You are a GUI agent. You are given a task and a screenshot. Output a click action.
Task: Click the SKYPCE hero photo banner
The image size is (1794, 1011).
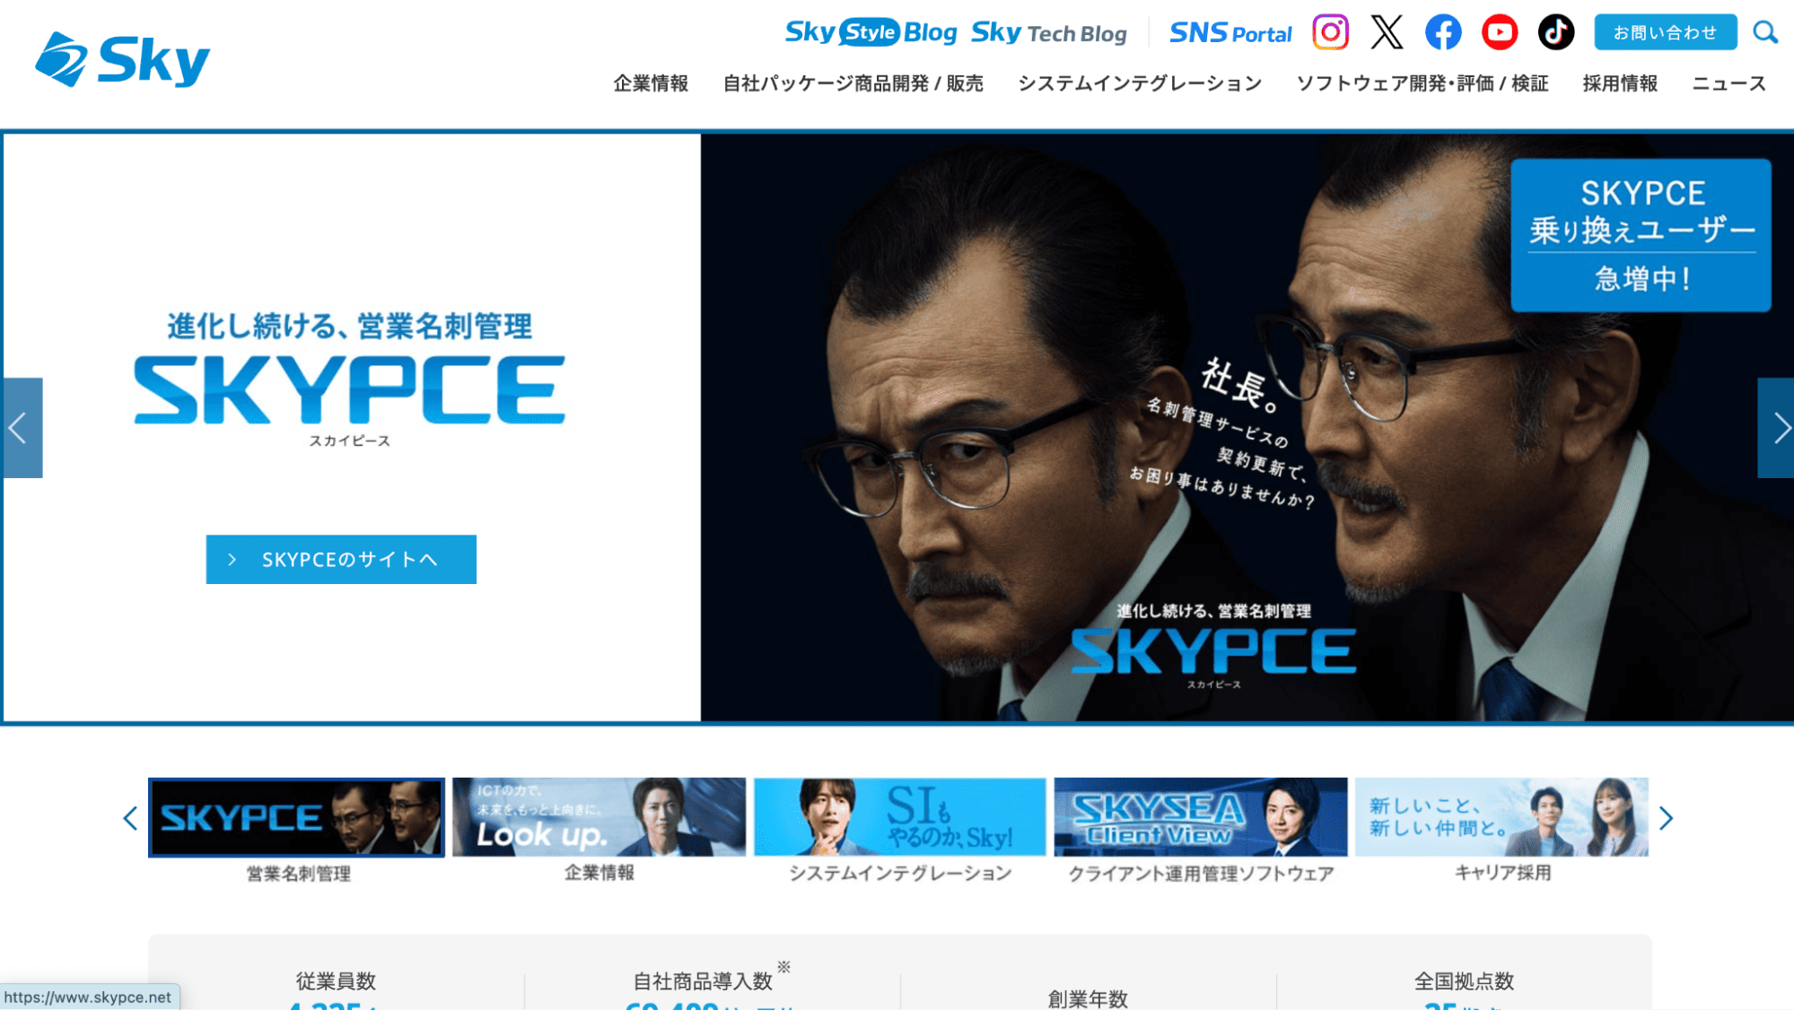1247,428
